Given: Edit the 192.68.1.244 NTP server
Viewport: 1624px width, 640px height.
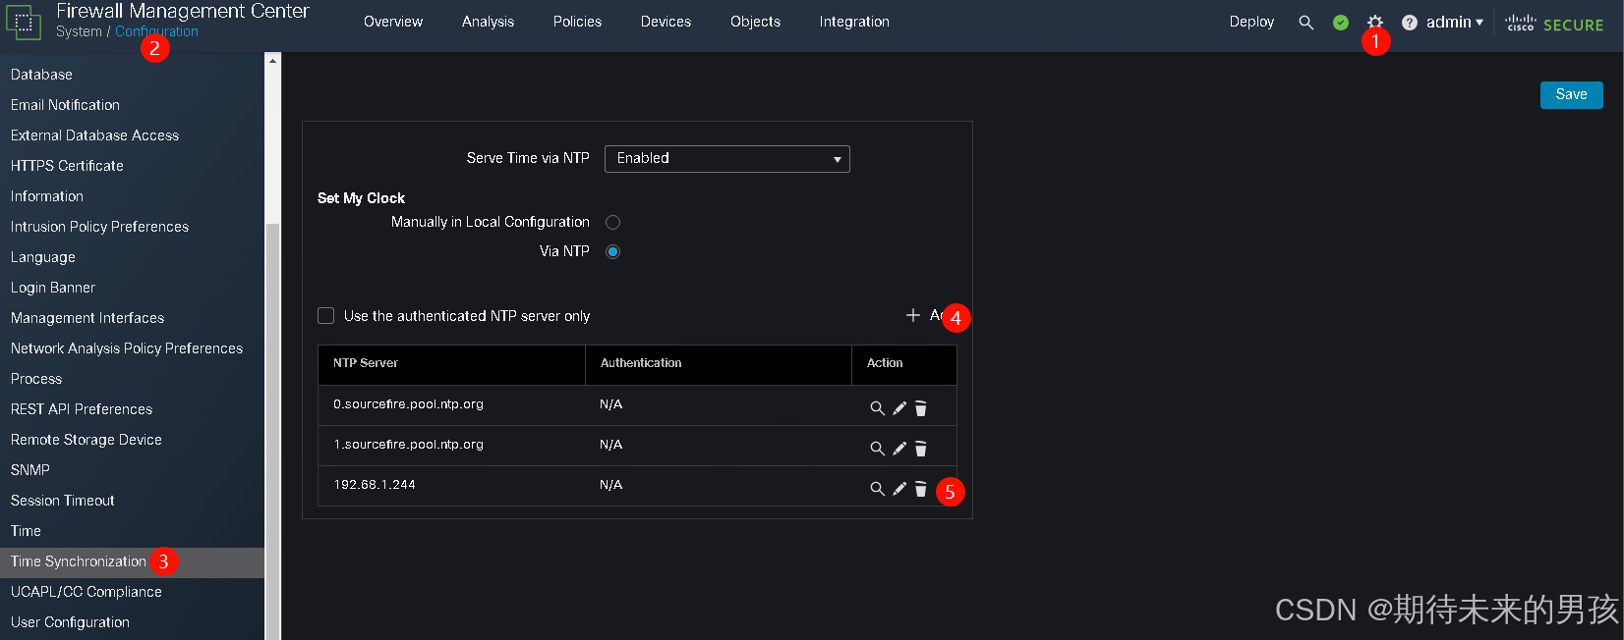Looking at the screenshot, I should tap(899, 489).
